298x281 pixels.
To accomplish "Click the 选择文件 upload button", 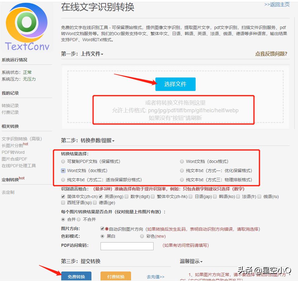I will coord(175,84).
